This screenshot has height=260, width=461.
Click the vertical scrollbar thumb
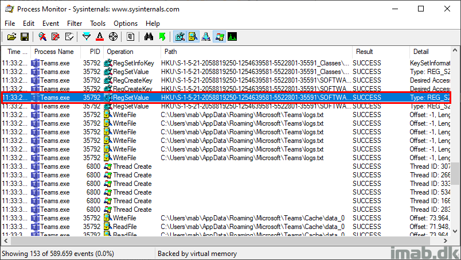coord(455,173)
